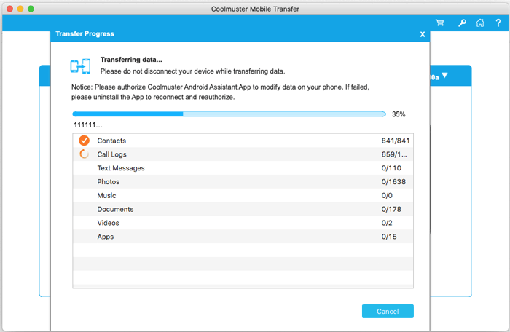Screen dimensions: 510x332
Task: Click the Call Logs loading spinner
Action: (84, 154)
